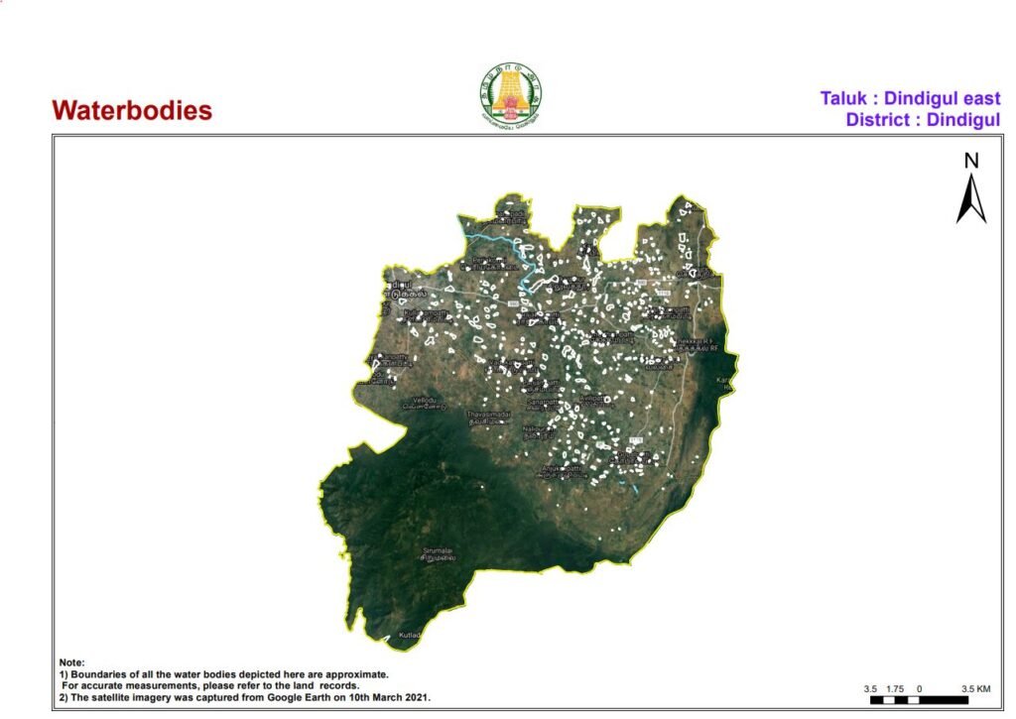Click the Sirumalai place label on map
The image size is (1016, 719).
(x=439, y=550)
